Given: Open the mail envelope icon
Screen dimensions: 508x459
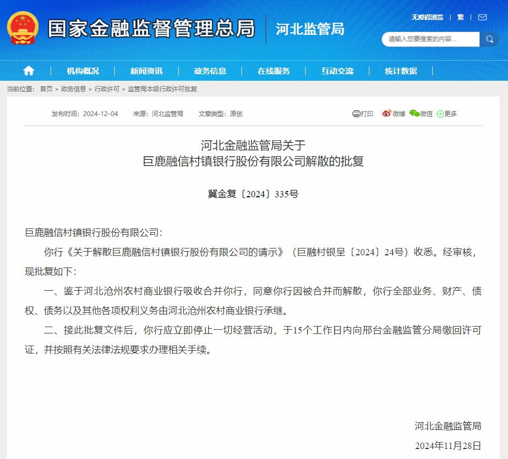Looking at the screenshot, I should [x=482, y=17].
